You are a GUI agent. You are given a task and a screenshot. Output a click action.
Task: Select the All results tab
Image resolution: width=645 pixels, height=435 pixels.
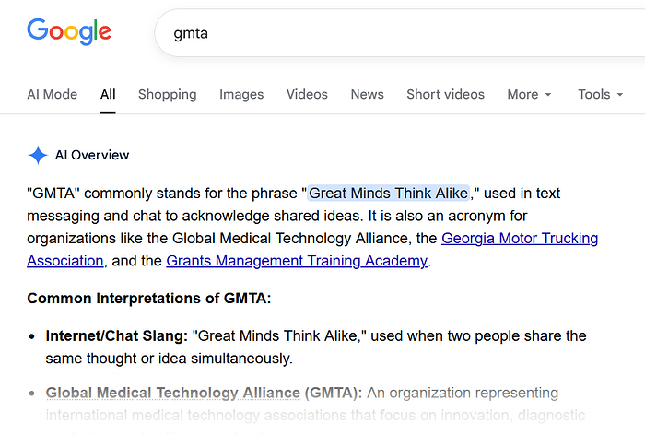coord(108,94)
